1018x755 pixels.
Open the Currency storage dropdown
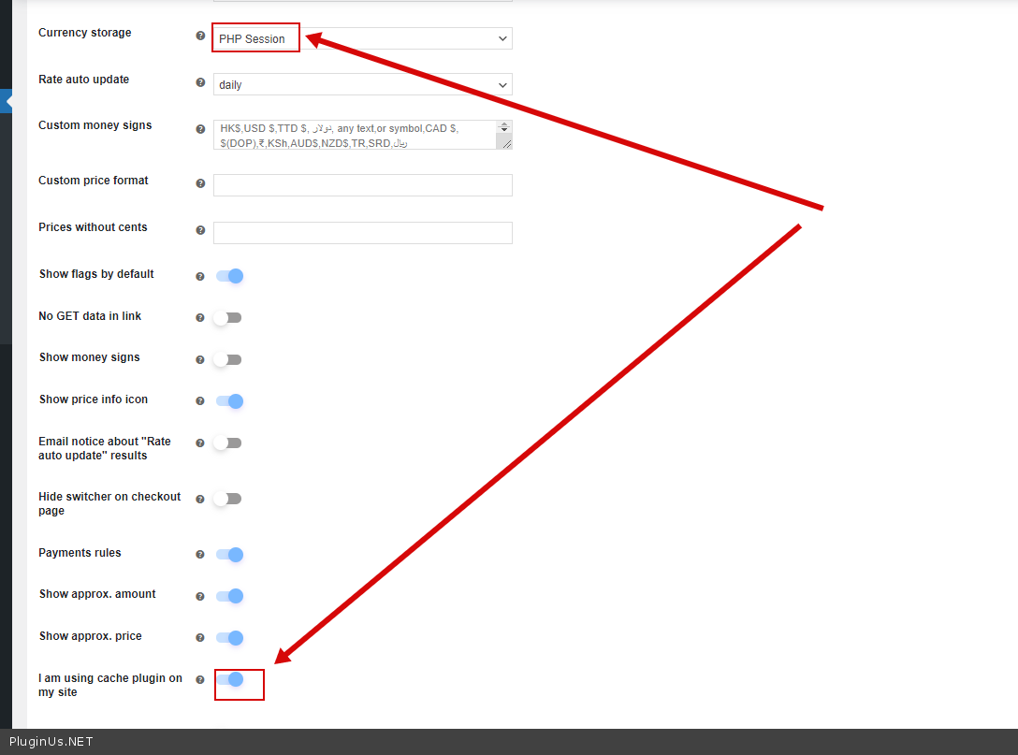362,38
